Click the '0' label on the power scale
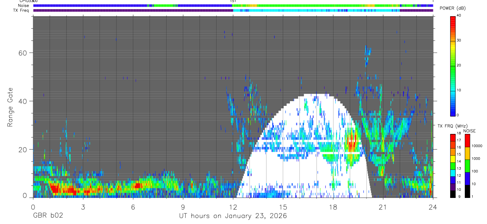Viewport: 487px width, 224px height. tap(458, 115)
